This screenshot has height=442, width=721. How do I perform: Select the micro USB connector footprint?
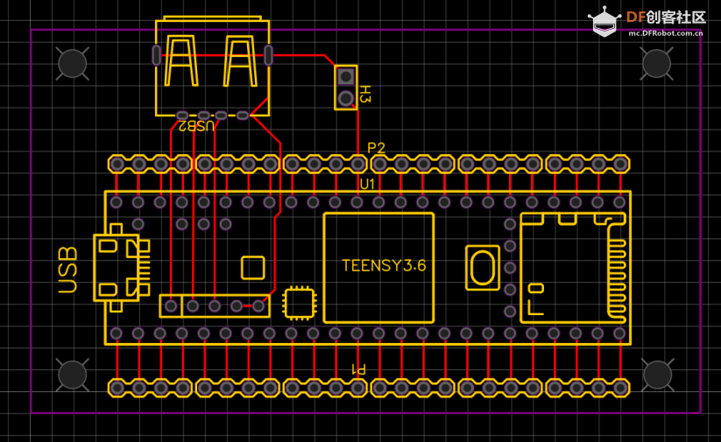[122, 268]
